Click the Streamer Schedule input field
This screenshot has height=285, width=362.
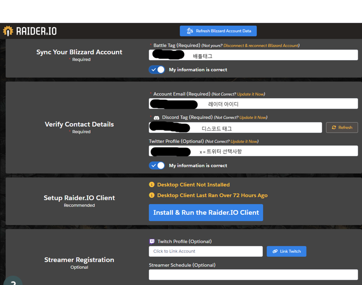point(253,275)
